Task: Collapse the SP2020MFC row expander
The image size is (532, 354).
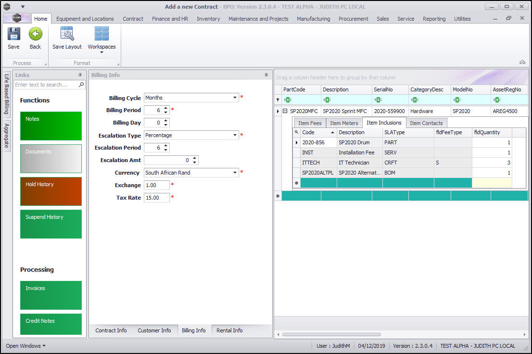Action: (x=285, y=111)
